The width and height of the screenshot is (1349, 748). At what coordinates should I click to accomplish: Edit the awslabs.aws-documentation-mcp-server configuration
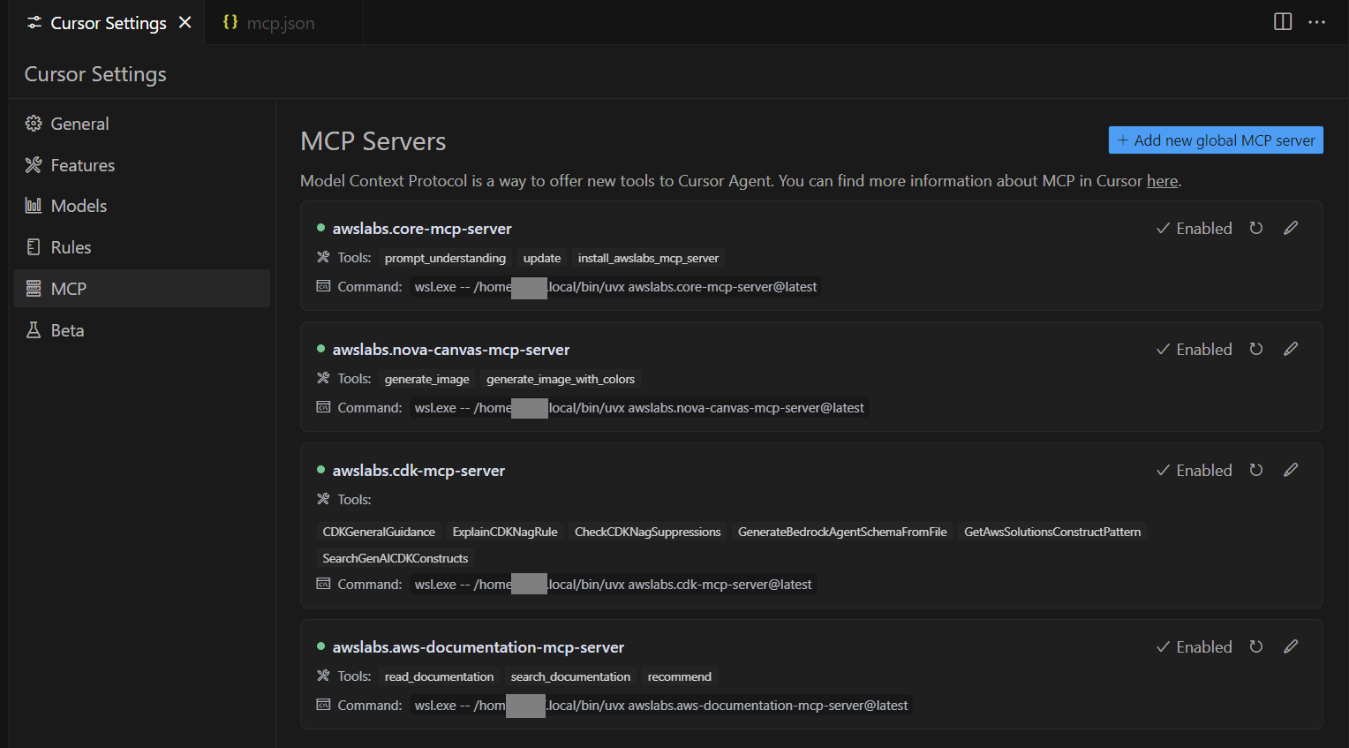1291,646
